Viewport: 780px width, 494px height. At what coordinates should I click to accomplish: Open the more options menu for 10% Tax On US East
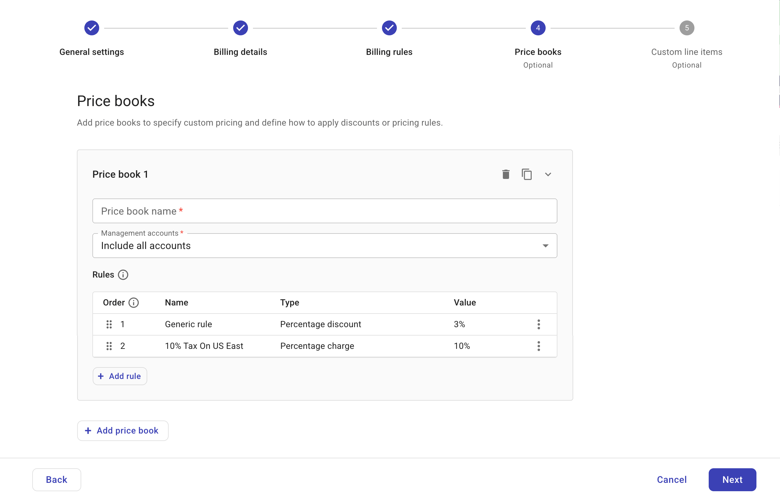(x=539, y=346)
